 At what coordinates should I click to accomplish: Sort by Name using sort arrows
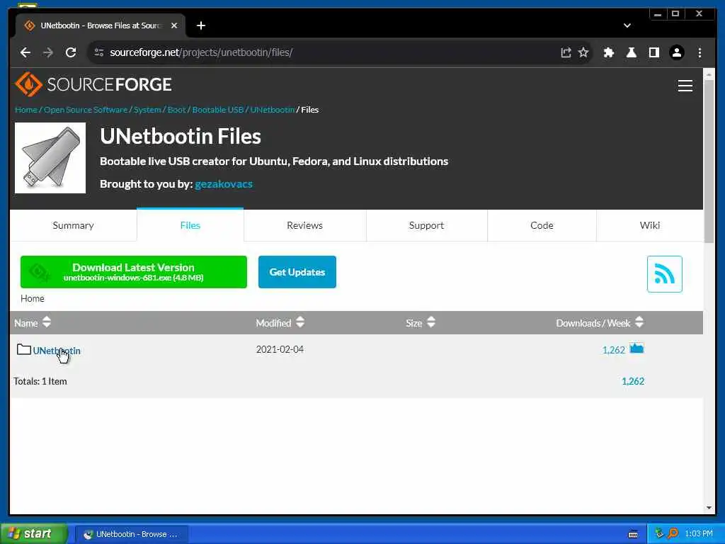point(46,322)
